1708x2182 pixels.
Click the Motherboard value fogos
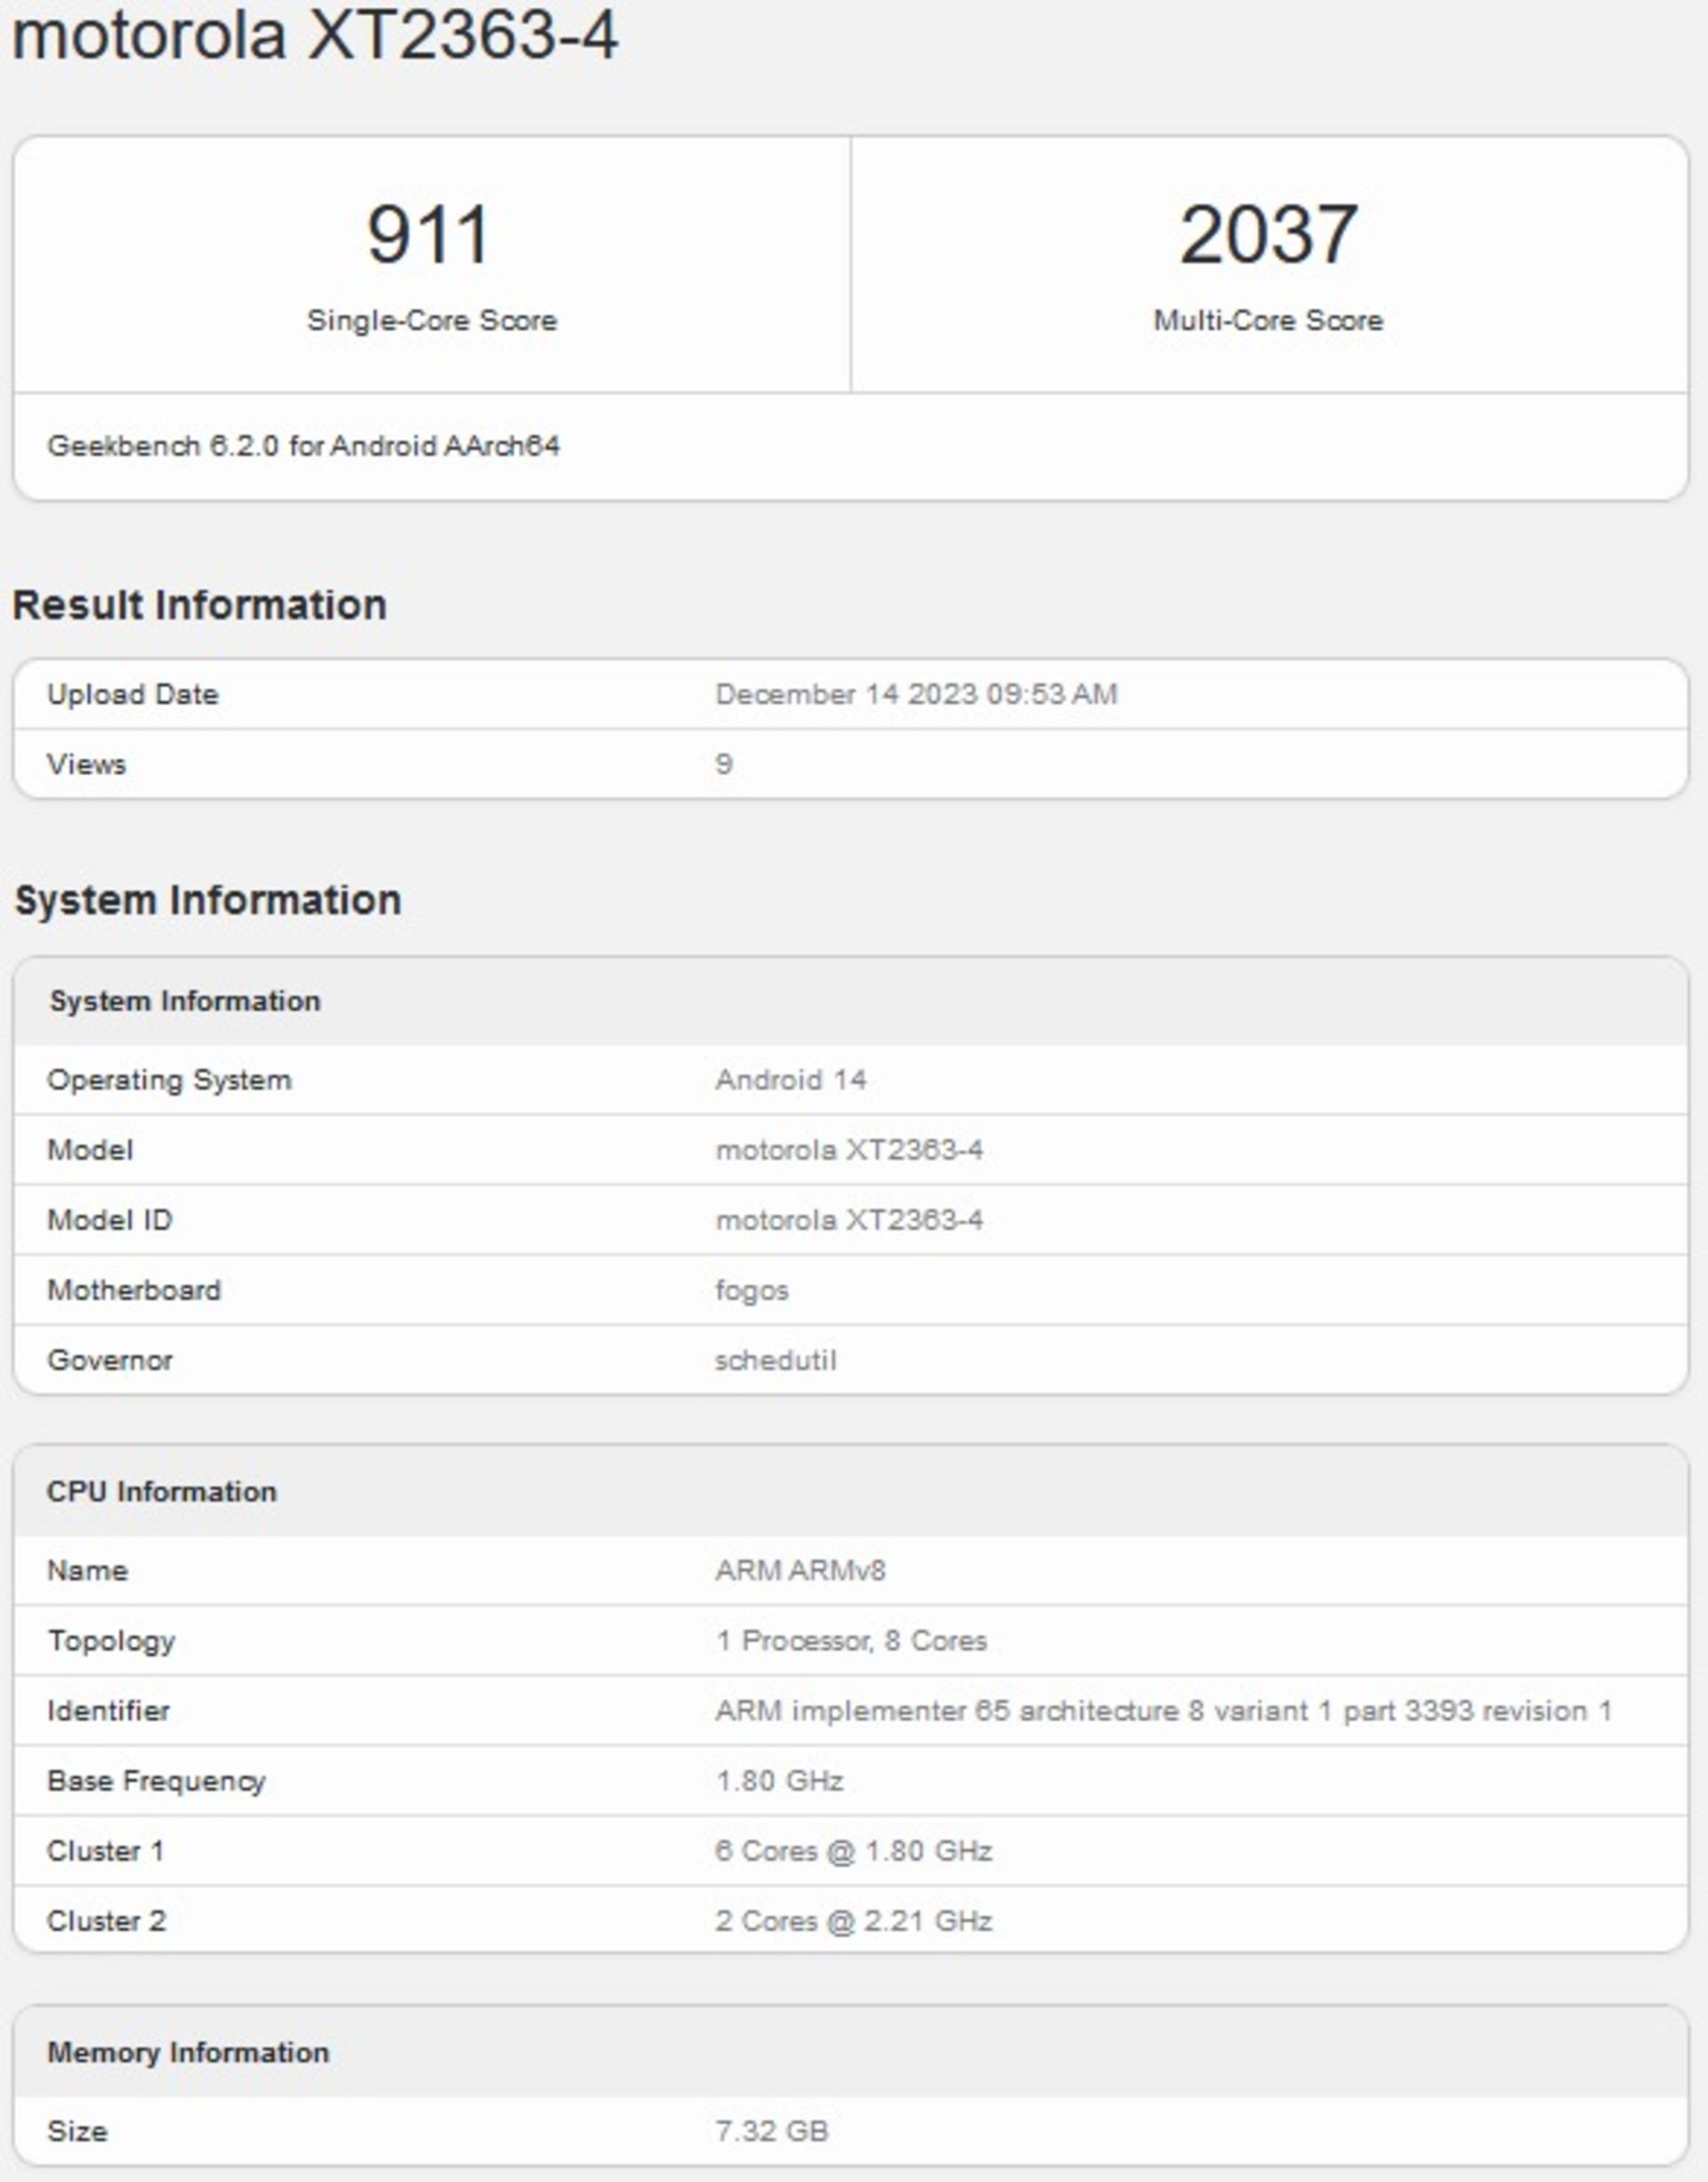pos(752,1290)
